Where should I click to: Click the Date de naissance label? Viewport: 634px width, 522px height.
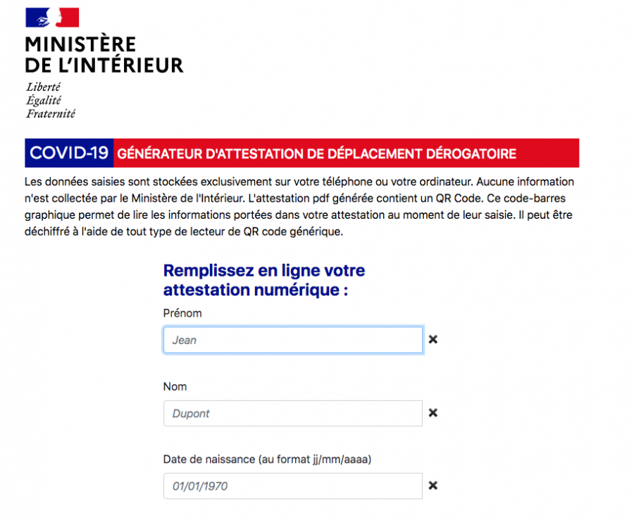267,459
